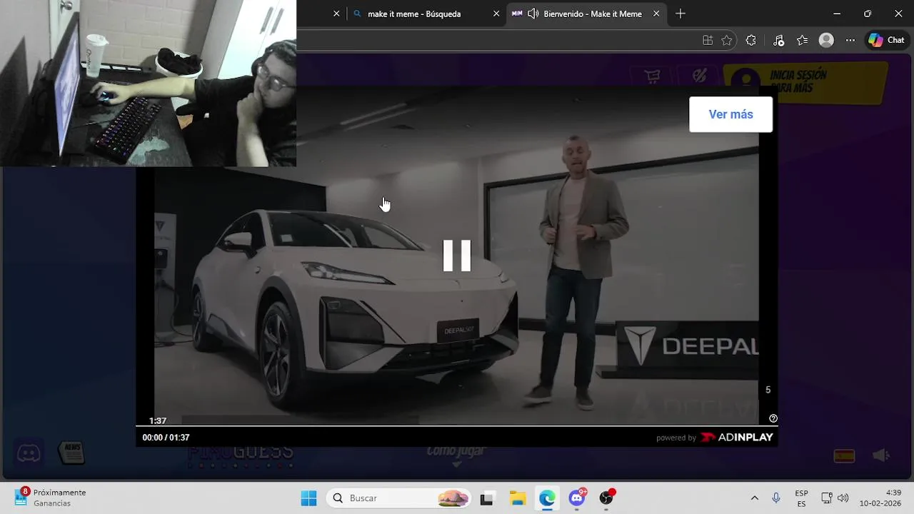
Task: Click the ad help question mark icon
Action: [773, 419]
